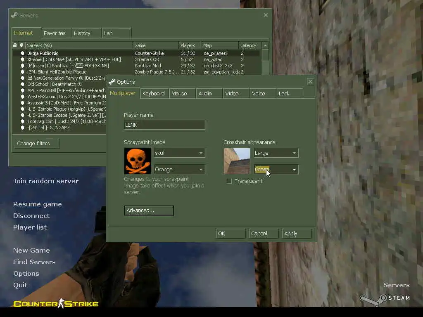The height and width of the screenshot is (317, 423).
Task: Click Cancel in Options dialog
Action: (x=264, y=234)
